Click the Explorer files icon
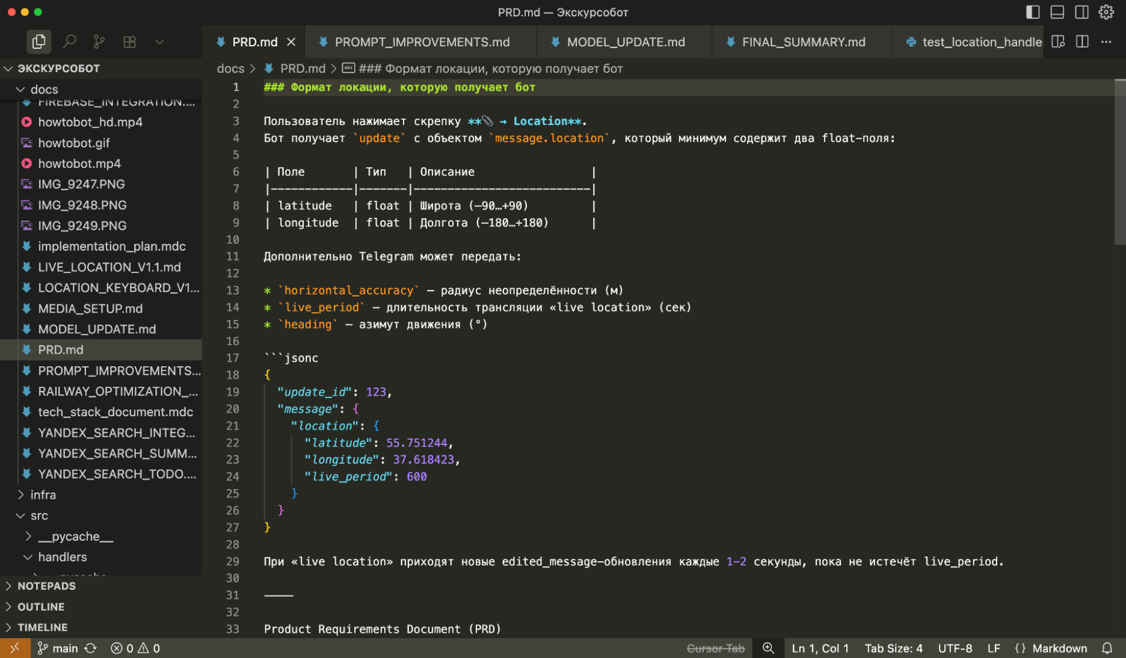Image resolution: width=1126 pixels, height=658 pixels. pos(39,42)
